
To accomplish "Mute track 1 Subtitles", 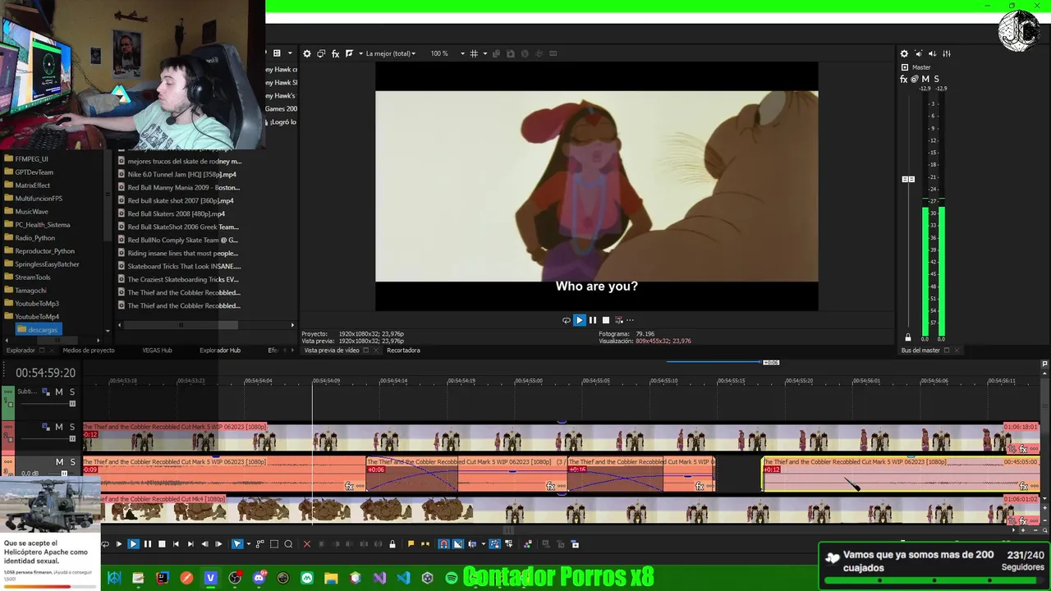I will point(59,392).
